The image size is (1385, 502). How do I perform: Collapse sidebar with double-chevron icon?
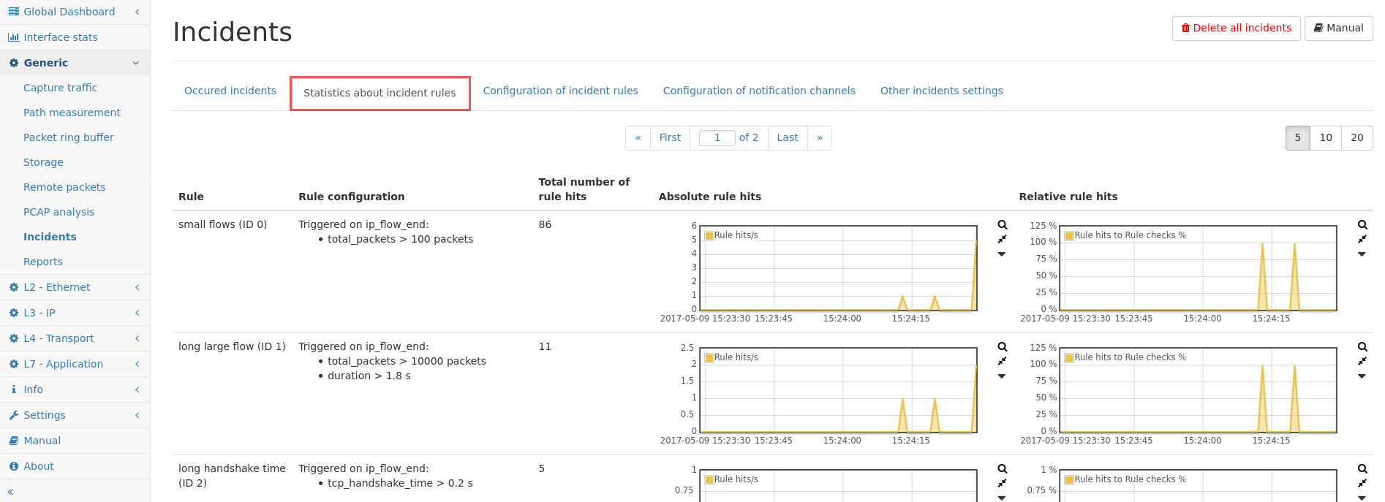point(10,492)
